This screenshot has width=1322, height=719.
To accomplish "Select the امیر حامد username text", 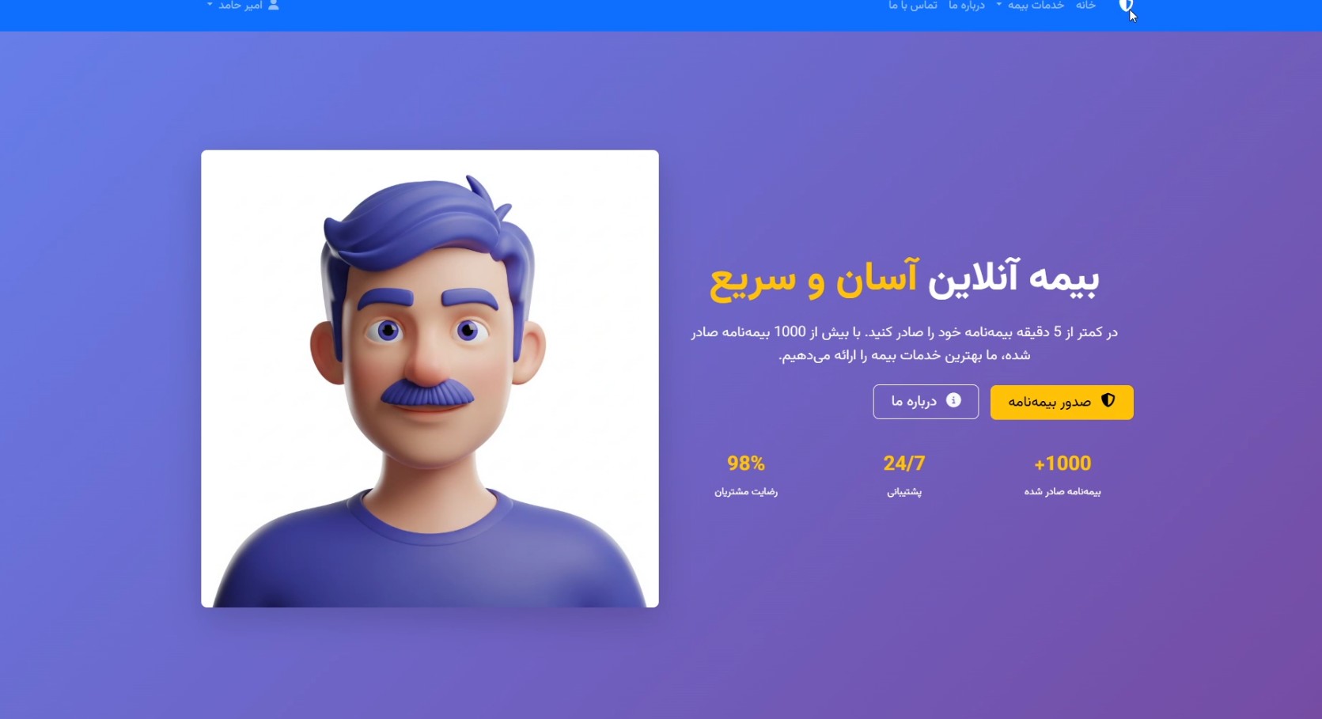I will coord(241,5).
